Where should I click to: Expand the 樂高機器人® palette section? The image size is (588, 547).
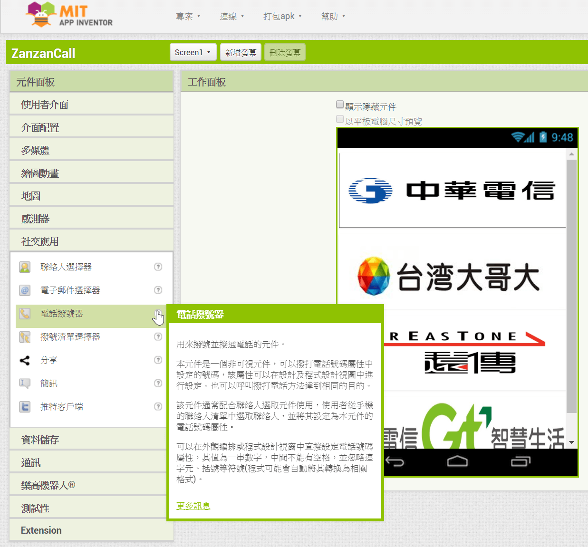click(91, 485)
